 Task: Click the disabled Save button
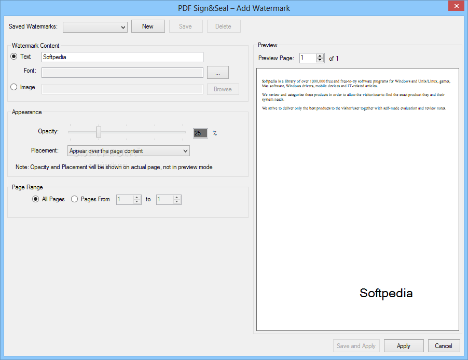click(x=185, y=26)
